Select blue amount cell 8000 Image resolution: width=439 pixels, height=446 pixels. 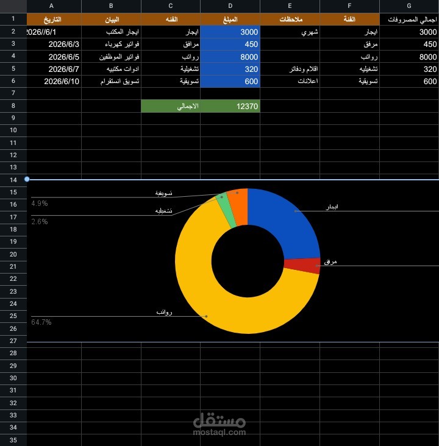(230, 57)
